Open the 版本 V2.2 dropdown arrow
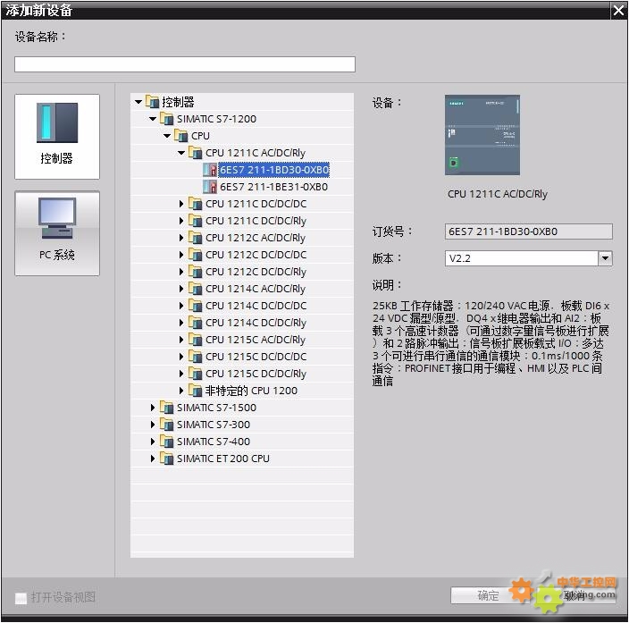Viewport: 629px width, 623px height. [x=605, y=258]
